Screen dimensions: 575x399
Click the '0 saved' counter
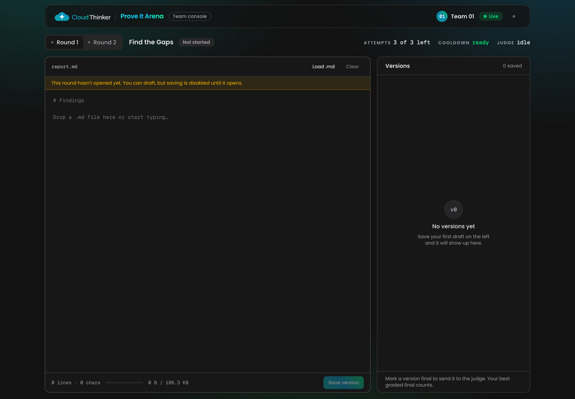pyautogui.click(x=512, y=66)
